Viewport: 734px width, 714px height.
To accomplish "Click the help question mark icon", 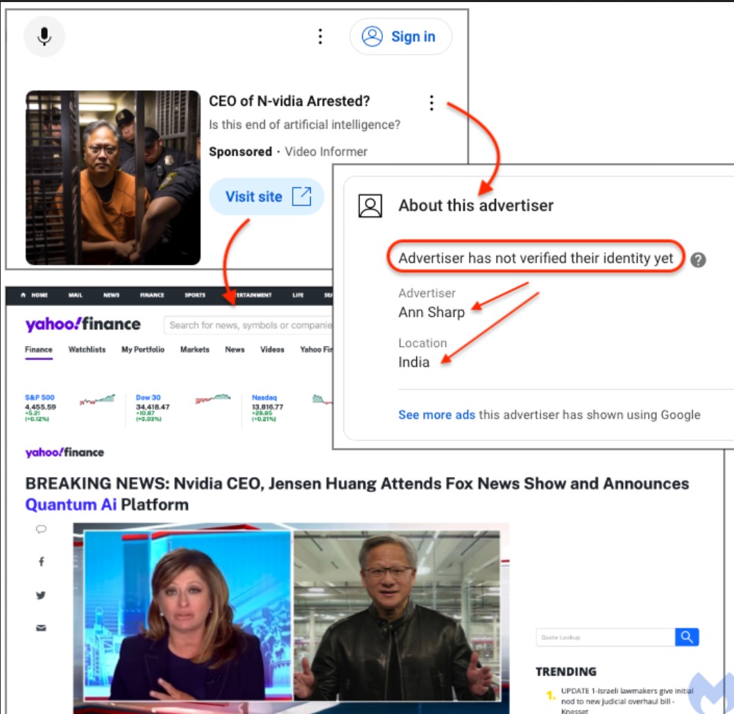I will [x=699, y=260].
